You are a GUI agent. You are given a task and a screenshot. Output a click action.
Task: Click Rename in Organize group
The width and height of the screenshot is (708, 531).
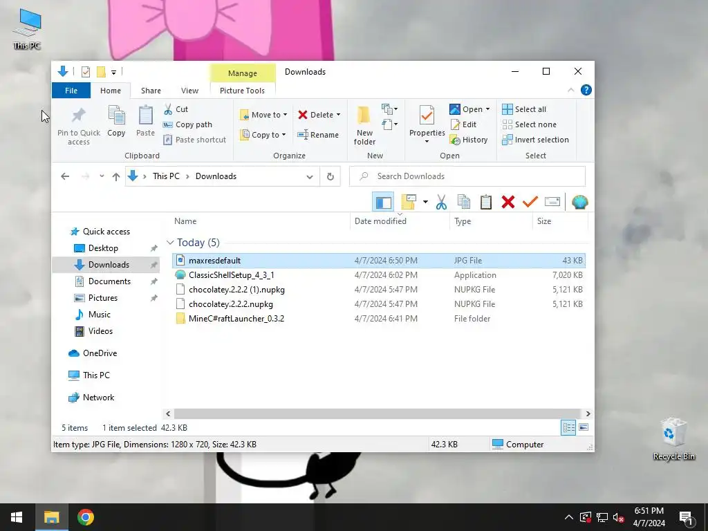318,135
